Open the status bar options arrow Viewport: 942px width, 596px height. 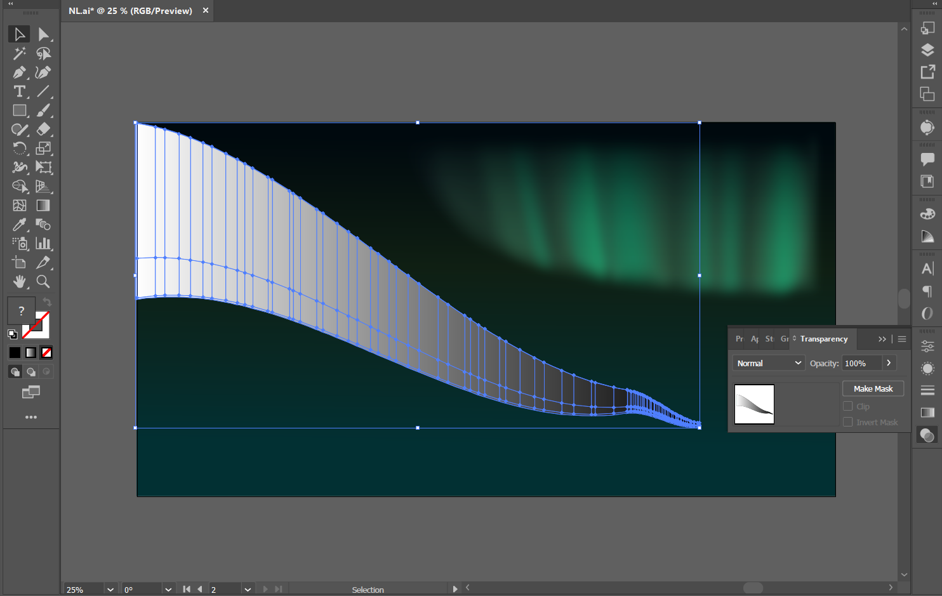[454, 589]
